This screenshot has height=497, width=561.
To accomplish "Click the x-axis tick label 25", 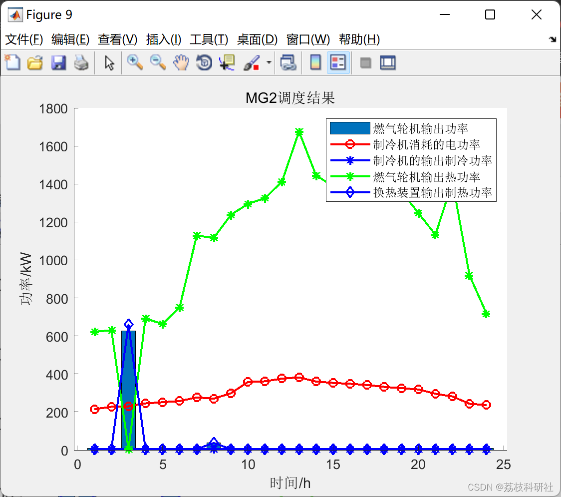I will pyautogui.click(x=504, y=465).
